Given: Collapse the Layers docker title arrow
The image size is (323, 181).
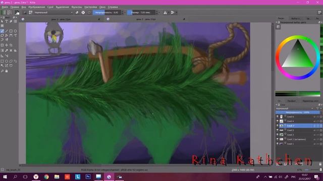Looking at the screenshot, I should (277, 105).
